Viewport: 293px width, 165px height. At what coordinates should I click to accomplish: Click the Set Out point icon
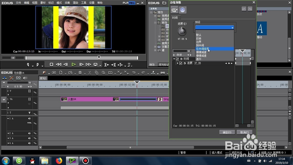pos(38,65)
